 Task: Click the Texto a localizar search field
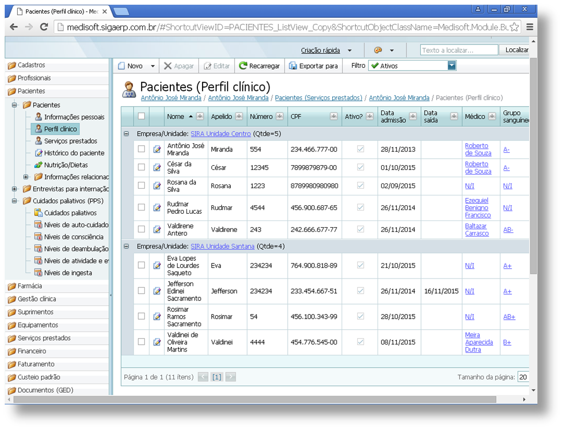pyautogui.click(x=459, y=50)
